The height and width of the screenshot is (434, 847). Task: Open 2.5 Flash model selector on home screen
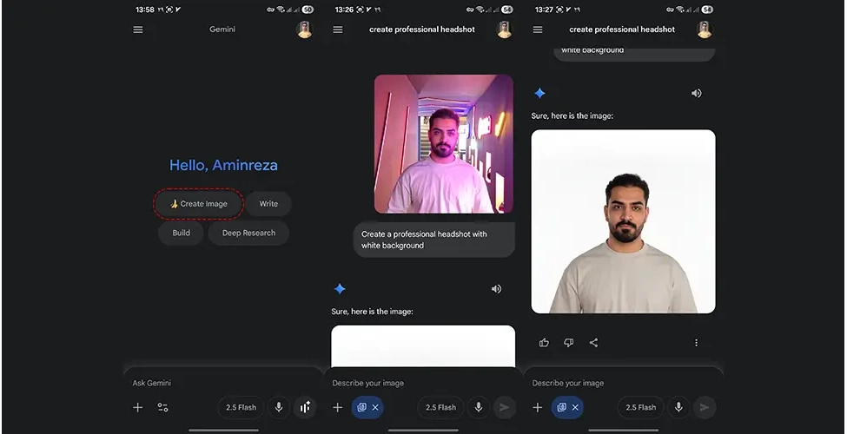pyautogui.click(x=241, y=408)
